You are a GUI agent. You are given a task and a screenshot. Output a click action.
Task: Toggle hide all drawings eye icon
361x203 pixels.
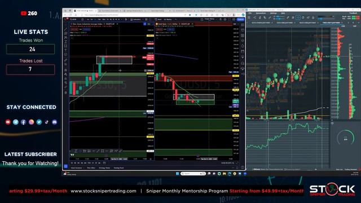pos(65,83)
